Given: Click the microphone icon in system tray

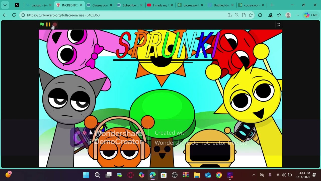Looking at the screenshot, I should click(270, 175).
